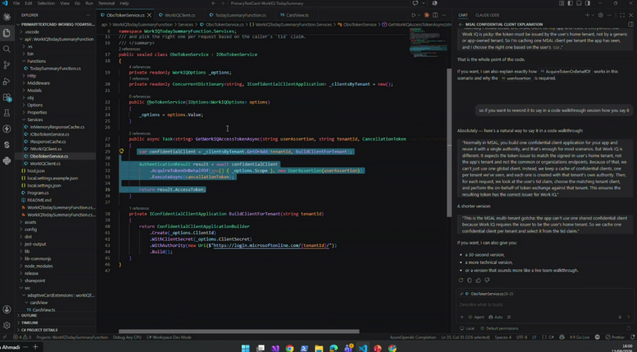Open the Selection menu
The image size is (637, 352).
click(x=46, y=3)
